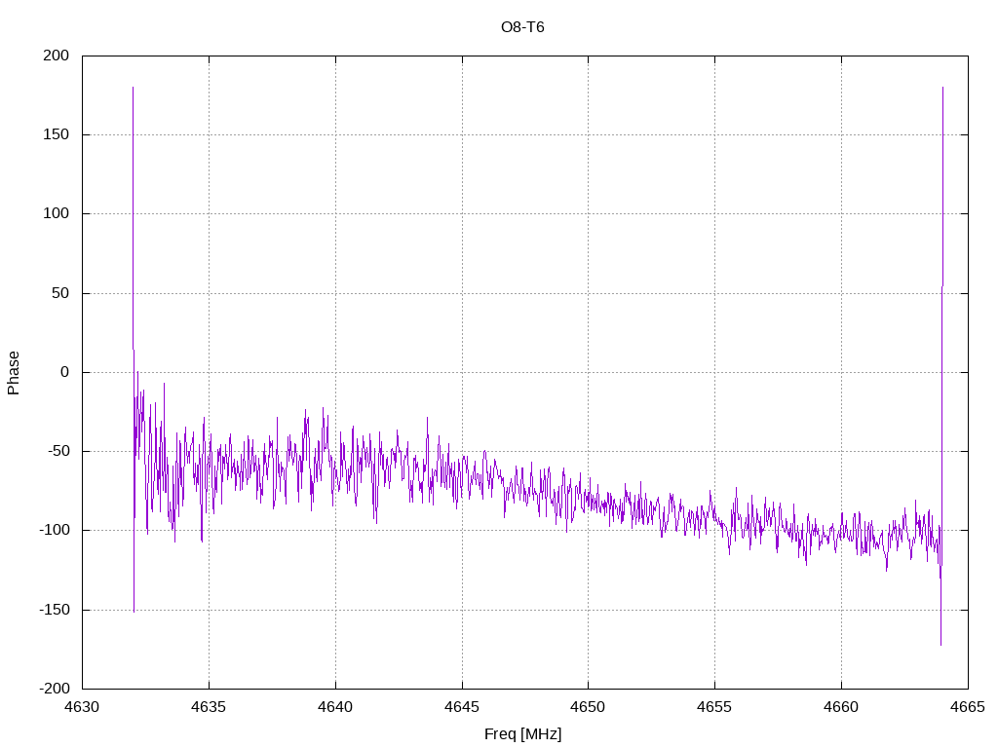This screenshot has width=998, height=748.
Task: Click x-axis tick label 4640
Action: click(x=335, y=707)
